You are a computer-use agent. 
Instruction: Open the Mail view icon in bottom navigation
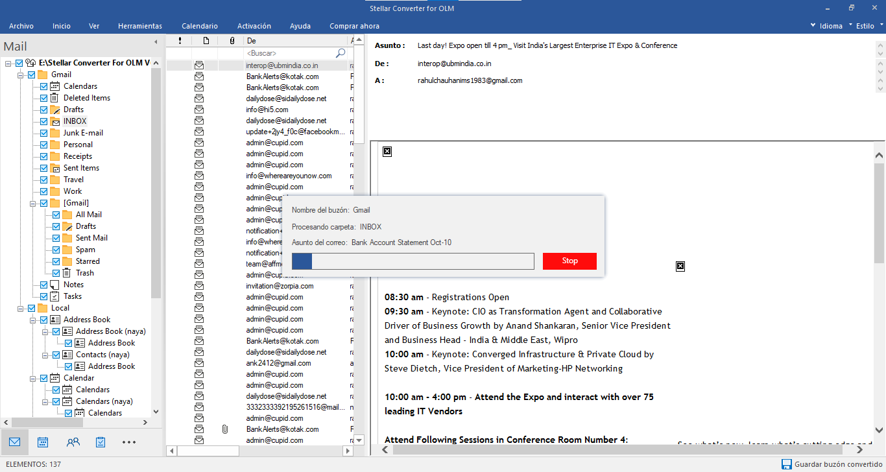click(x=14, y=442)
